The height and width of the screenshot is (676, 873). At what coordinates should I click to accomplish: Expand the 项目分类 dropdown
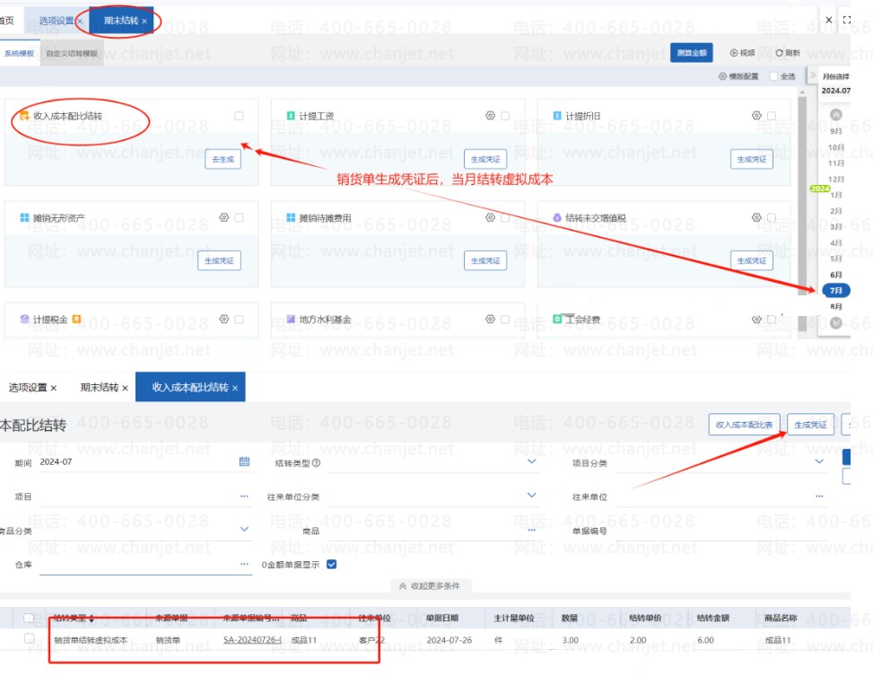point(819,462)
